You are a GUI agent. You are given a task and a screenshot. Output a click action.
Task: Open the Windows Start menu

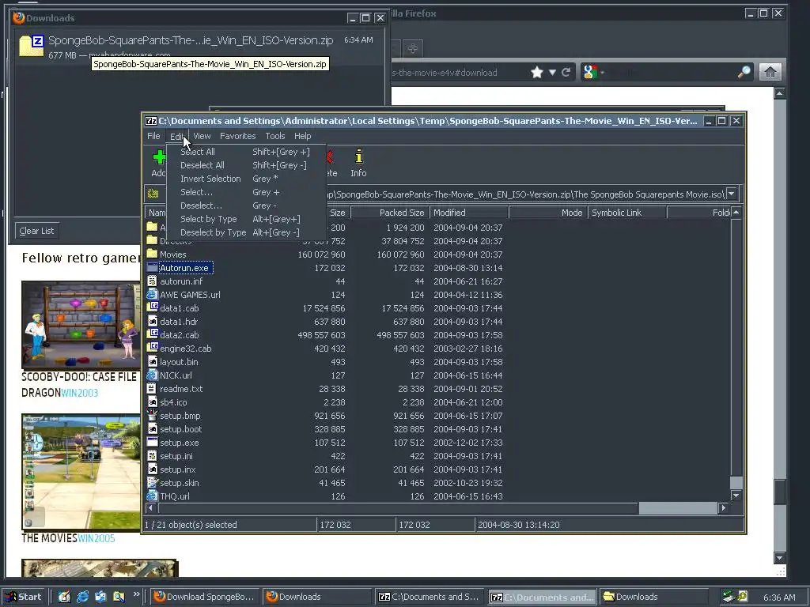tap(23, 597)
